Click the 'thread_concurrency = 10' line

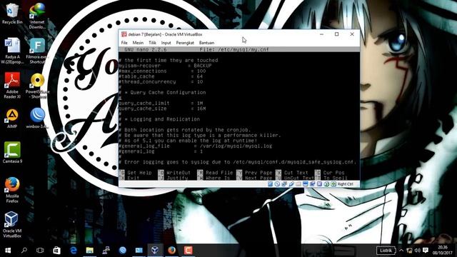click(161, 82)
